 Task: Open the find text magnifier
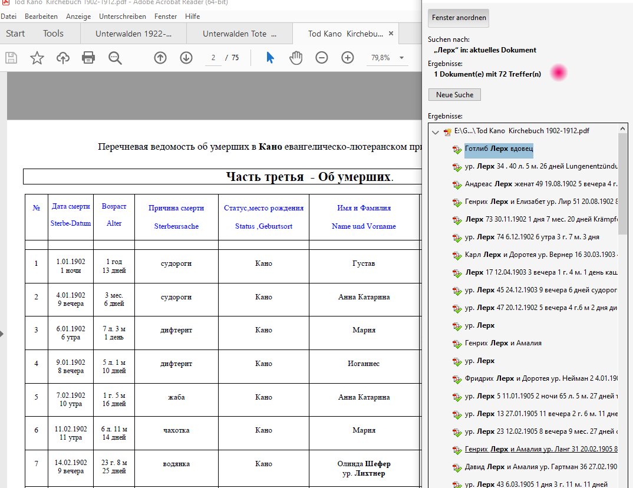(x=115, y=58)
